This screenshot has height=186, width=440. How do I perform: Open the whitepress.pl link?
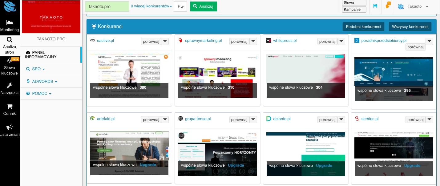[285, 41]
